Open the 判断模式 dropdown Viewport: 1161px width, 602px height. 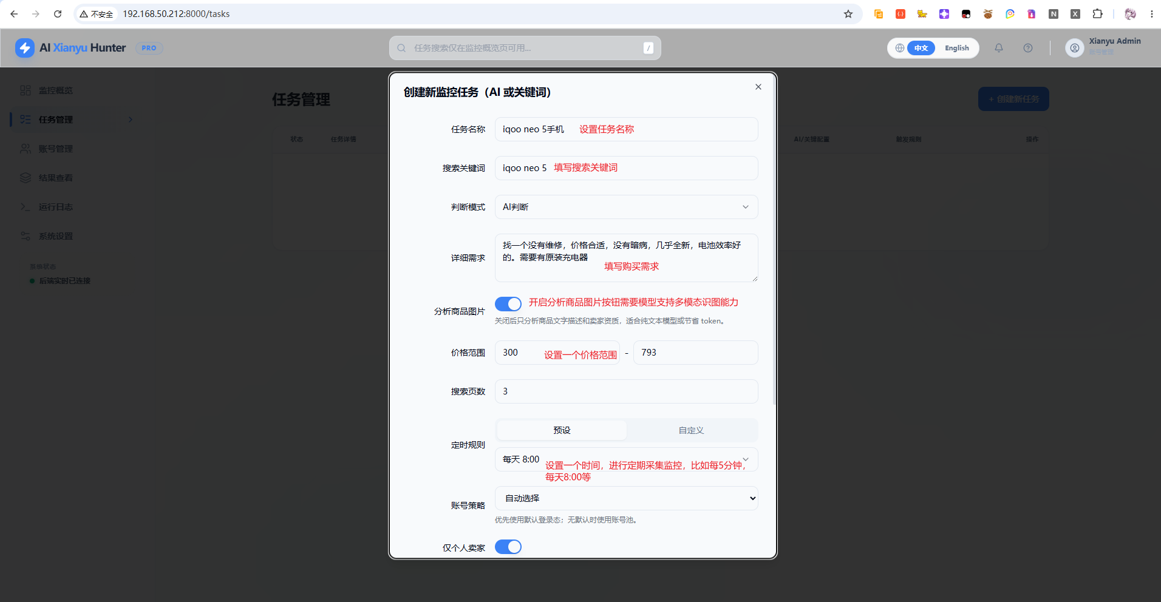627,207
